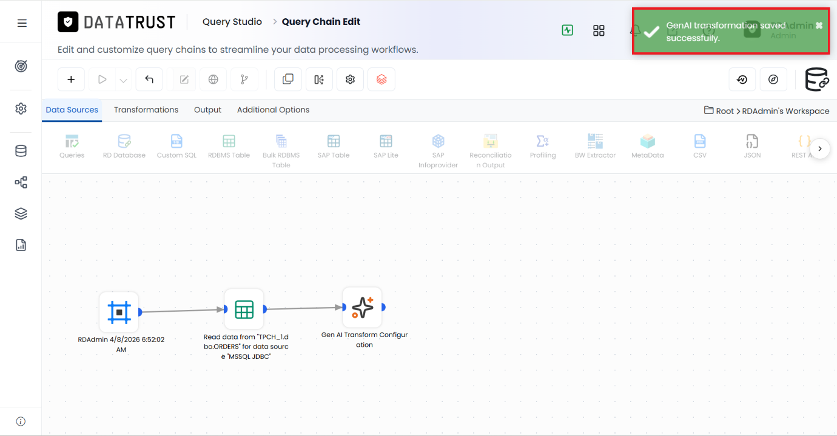
Task: Click the green activity monitor icon in the header
Action: 568,30
